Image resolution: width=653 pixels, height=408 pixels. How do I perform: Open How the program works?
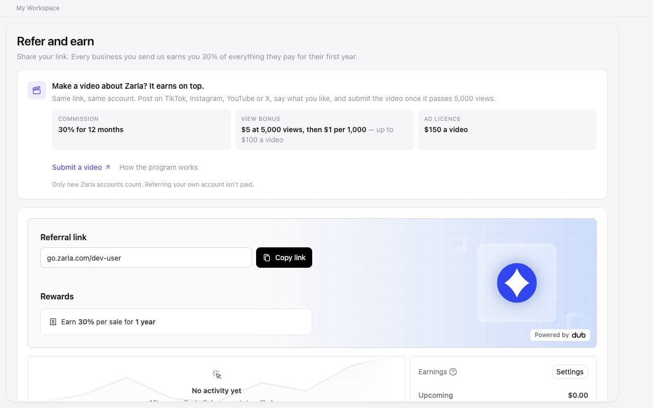(x=159, y=167)
